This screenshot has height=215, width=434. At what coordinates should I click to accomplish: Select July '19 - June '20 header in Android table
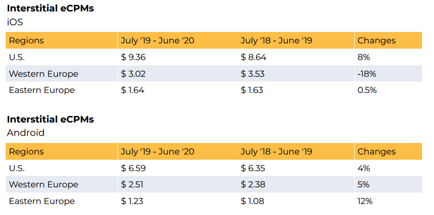pyautogui.click(x=157, y=152)
